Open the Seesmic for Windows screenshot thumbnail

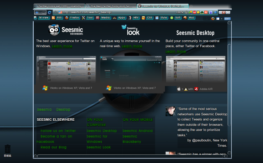[x=66, y=69]
